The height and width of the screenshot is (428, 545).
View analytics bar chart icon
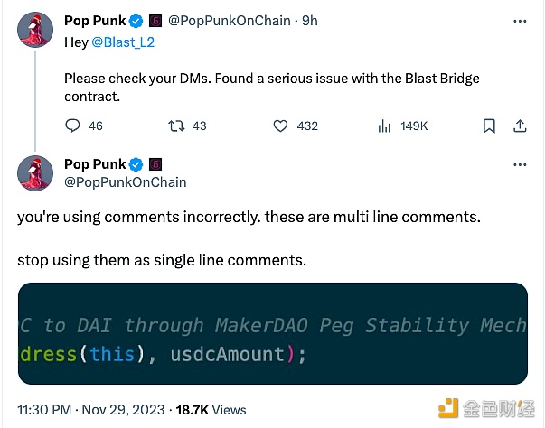click(384, 126)
